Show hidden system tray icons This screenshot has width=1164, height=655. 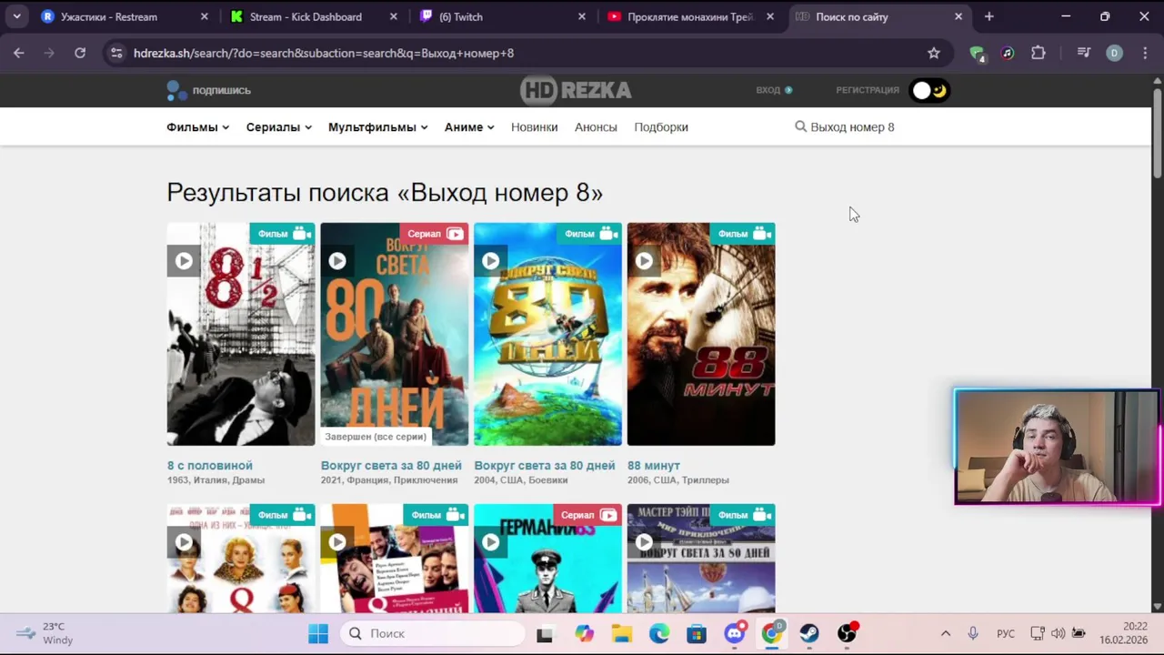click(945, 633)
